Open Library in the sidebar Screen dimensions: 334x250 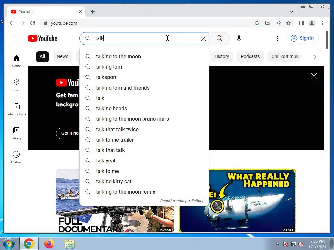tap(16, 133)
